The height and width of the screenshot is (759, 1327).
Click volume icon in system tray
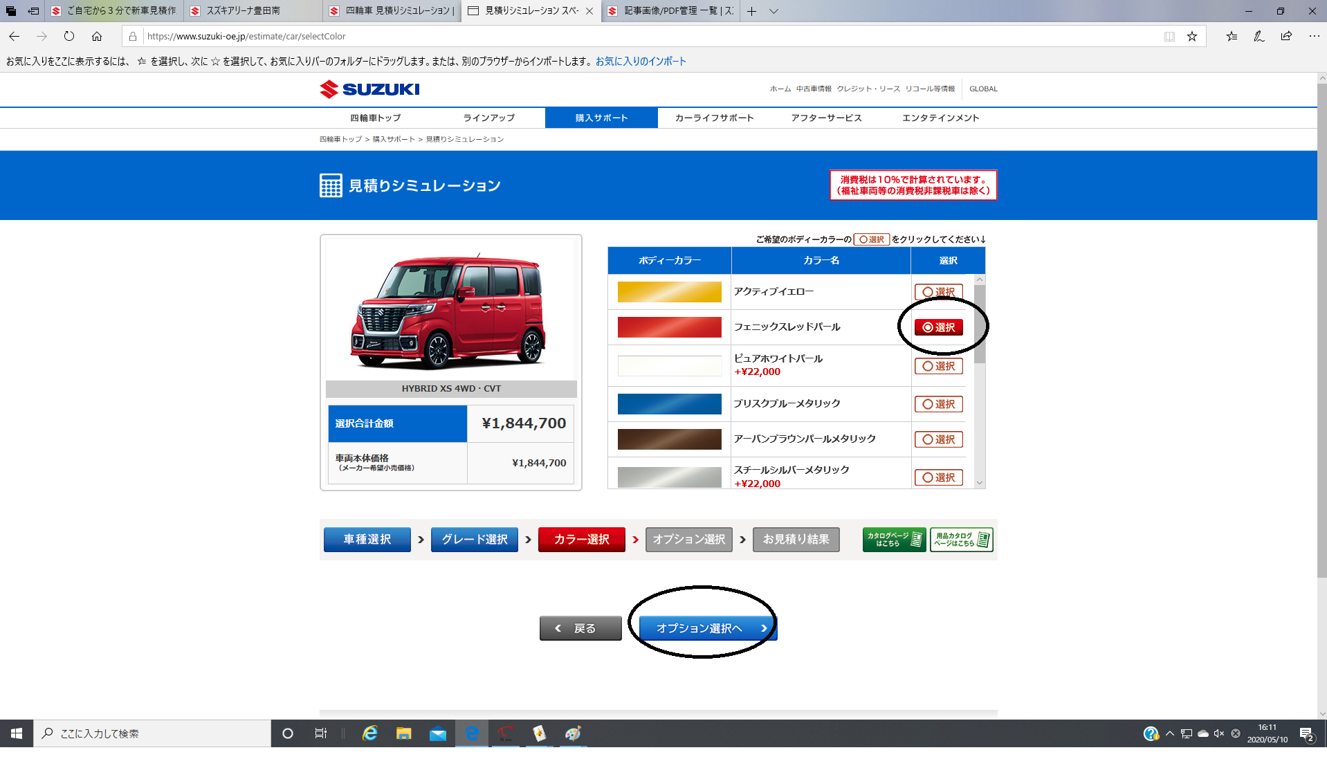click(1219, 733)
